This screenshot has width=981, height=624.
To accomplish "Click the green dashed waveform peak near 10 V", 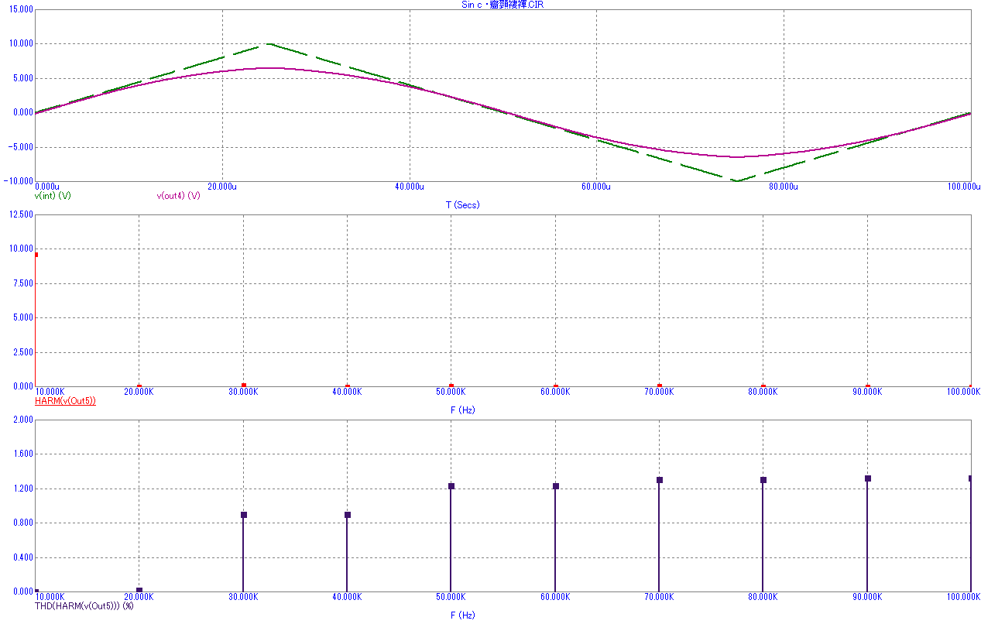I will coord(269,44).
